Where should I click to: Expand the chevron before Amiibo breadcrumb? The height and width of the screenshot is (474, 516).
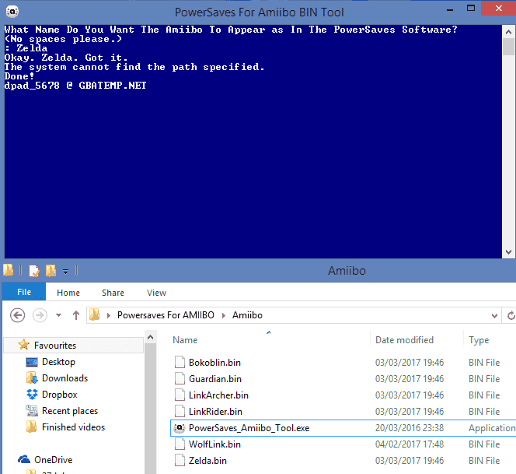pos(224,315)
